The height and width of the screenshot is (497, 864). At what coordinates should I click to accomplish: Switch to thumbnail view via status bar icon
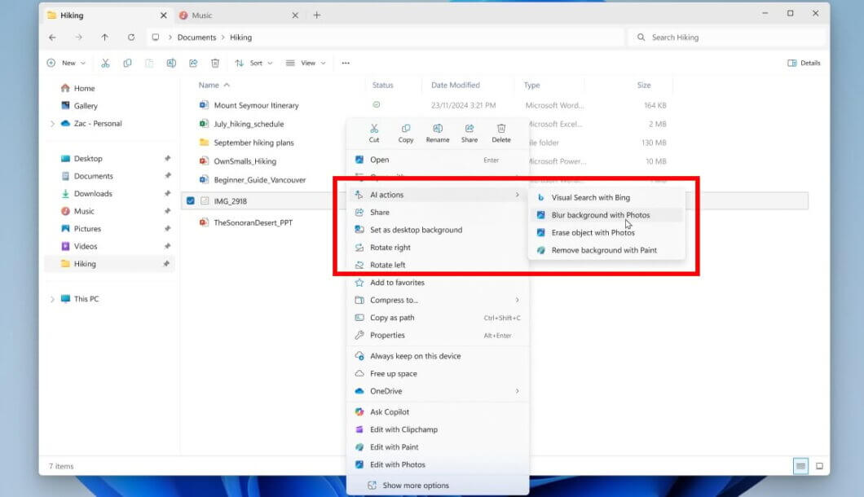click(x=818, y=466)
